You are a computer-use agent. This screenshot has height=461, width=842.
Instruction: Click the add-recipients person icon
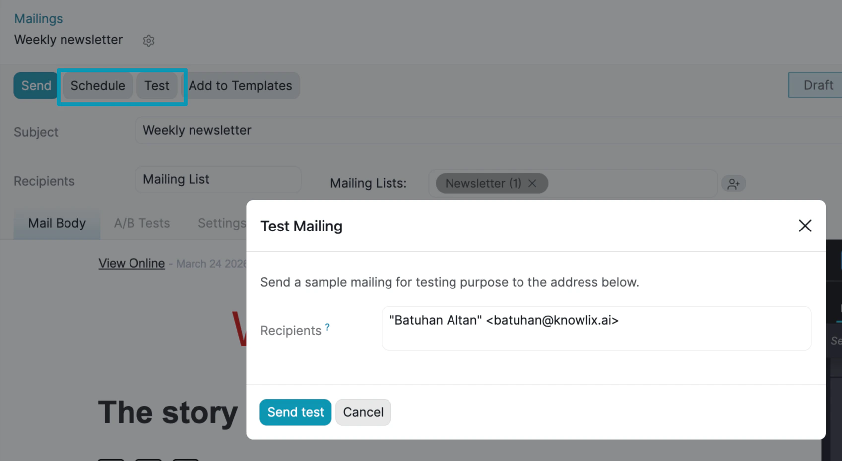pyautogui.click(x=734, y=183)
